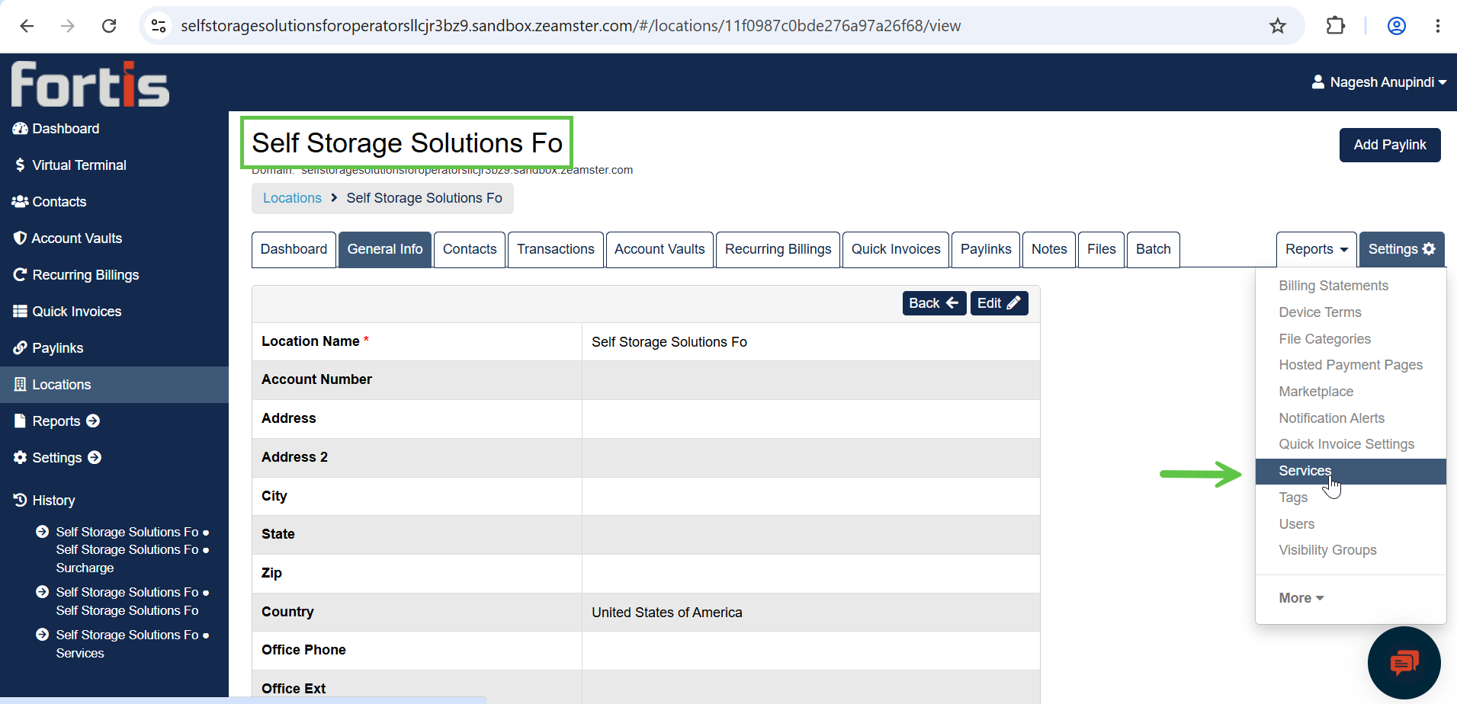Switch to the General Info tab
The image size is (1457, 704).
coord(385,249)
